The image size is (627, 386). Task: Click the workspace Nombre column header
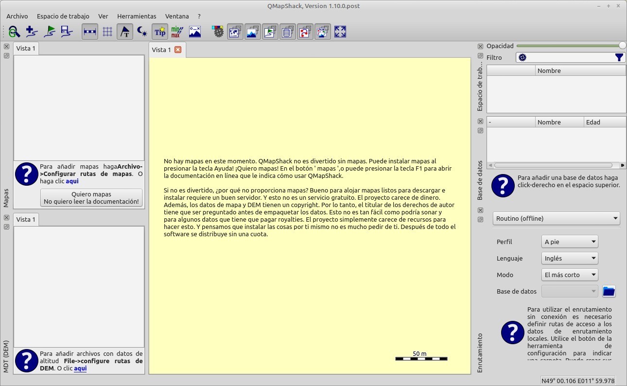click(x=580, y=70)
